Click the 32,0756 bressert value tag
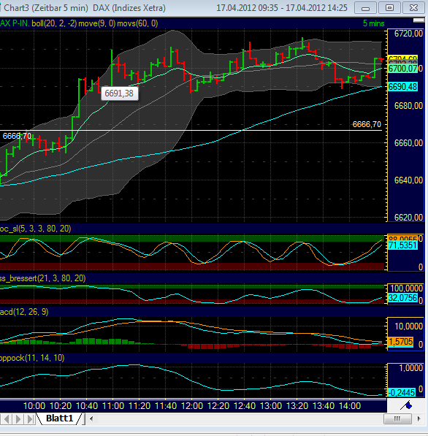428x436 pixels. pyautogui.click(x=402, y=298)
